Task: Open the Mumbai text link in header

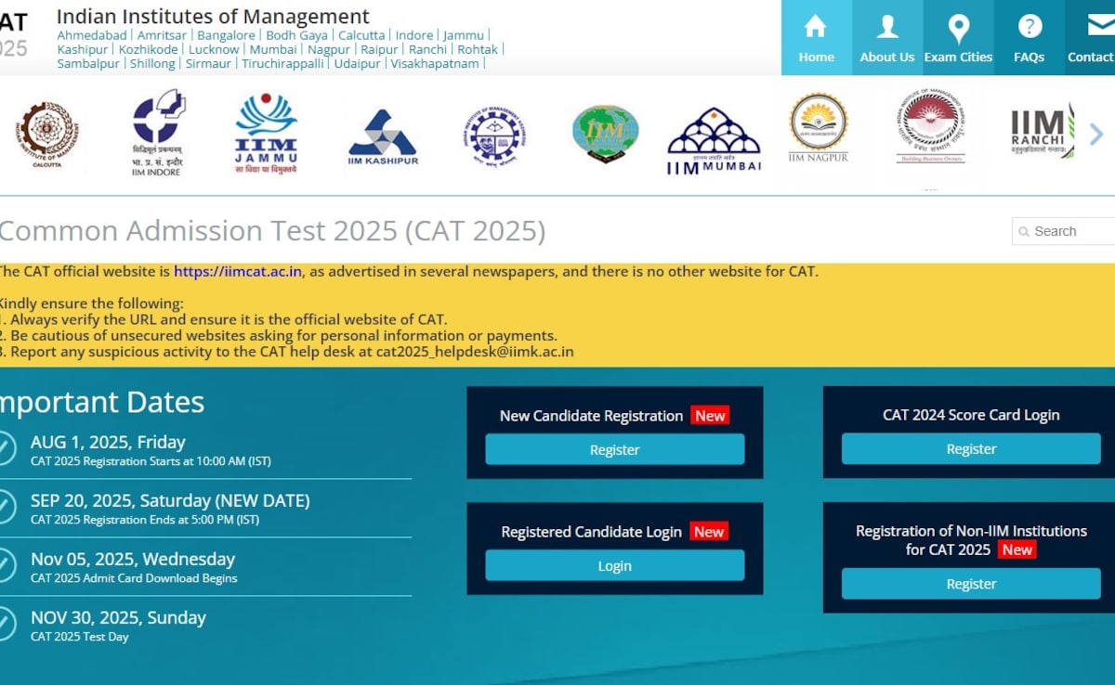Action: [273, 49]
